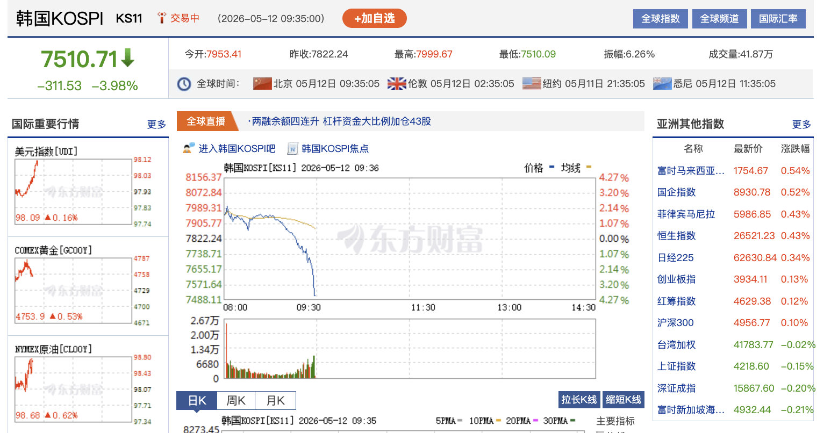
Task: Click the KOSPI intraday price chart
Action: pyautogui.click(x=410, y=239)
